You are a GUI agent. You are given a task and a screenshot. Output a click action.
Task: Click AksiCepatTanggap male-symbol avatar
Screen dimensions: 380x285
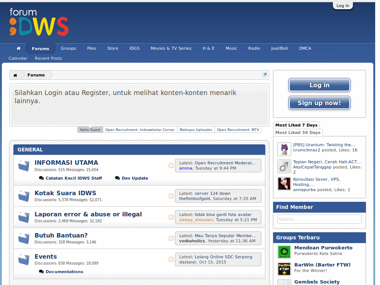point(284,166)
